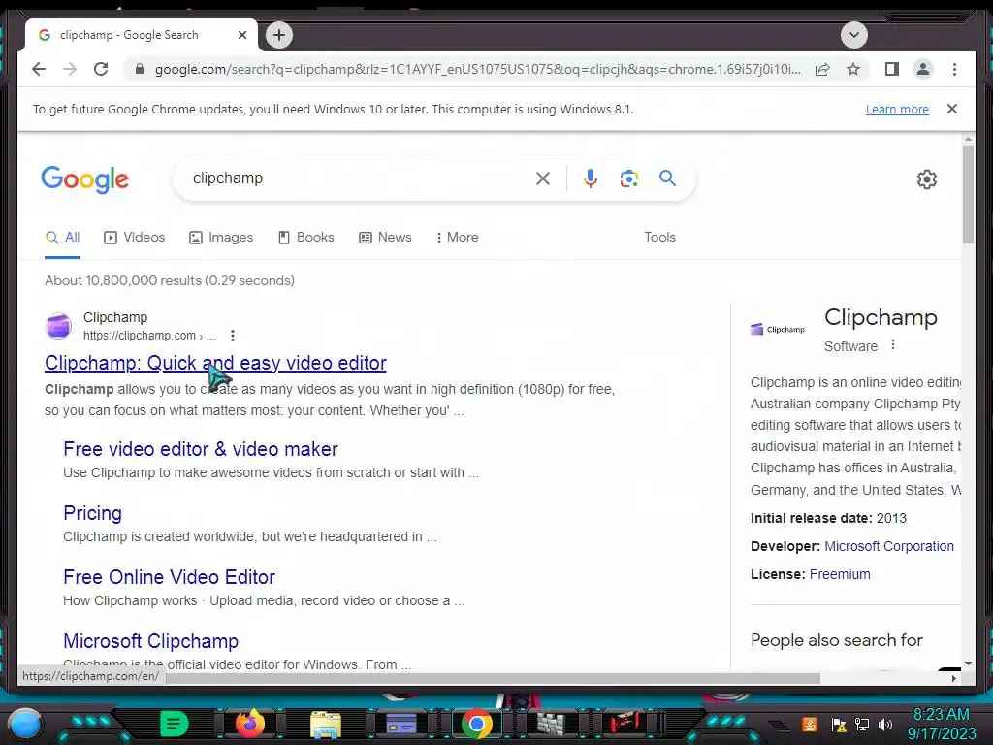The image size is (993, 745).
Task: Dismiss the Chrome update notification bar
Action: [x=952, y=109]
